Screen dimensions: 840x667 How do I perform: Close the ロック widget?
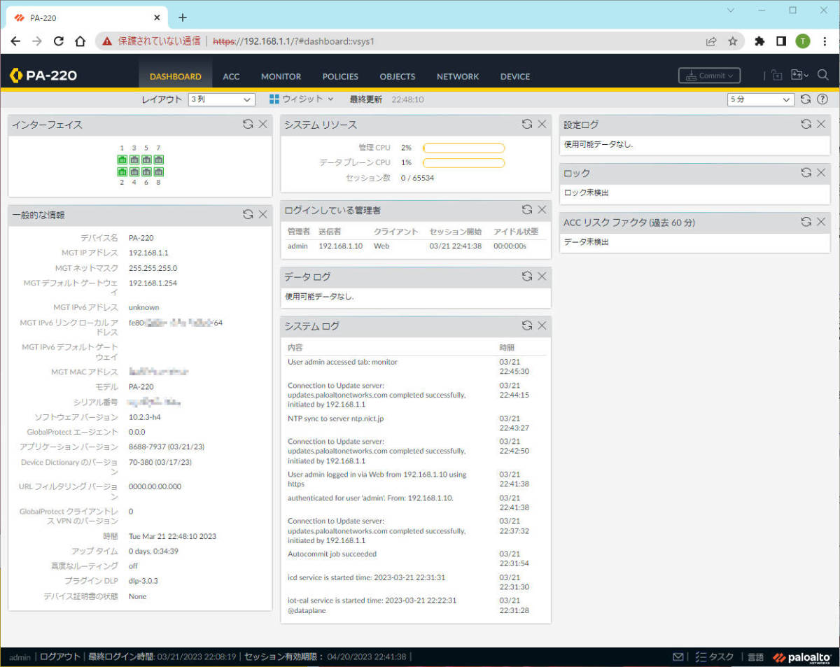point(822,172)
